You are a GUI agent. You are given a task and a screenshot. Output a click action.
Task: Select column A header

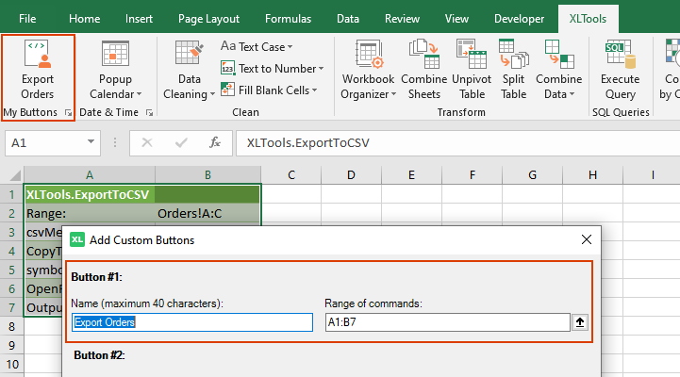click(90, 175)
